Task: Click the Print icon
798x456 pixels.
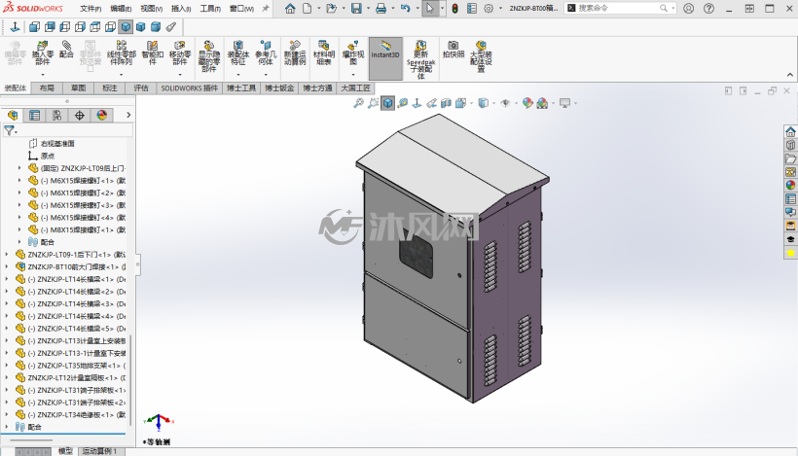Action: [x=381, y=8]
